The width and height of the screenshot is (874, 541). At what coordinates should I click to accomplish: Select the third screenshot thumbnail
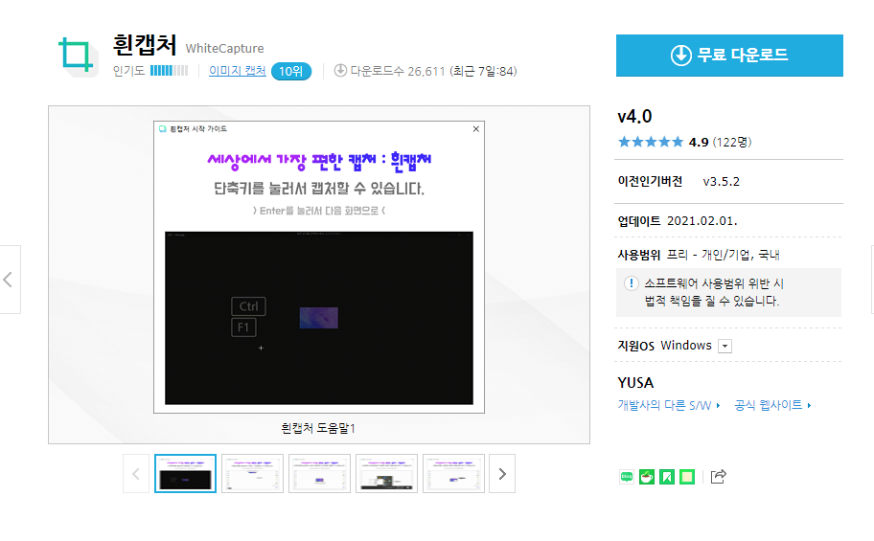tap(319, 474)
